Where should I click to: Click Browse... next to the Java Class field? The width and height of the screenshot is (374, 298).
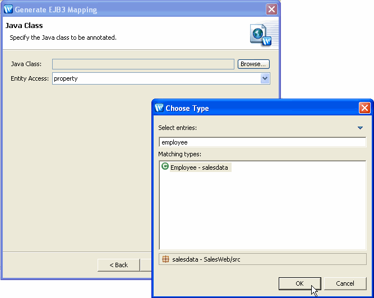(x=253, y=64)
